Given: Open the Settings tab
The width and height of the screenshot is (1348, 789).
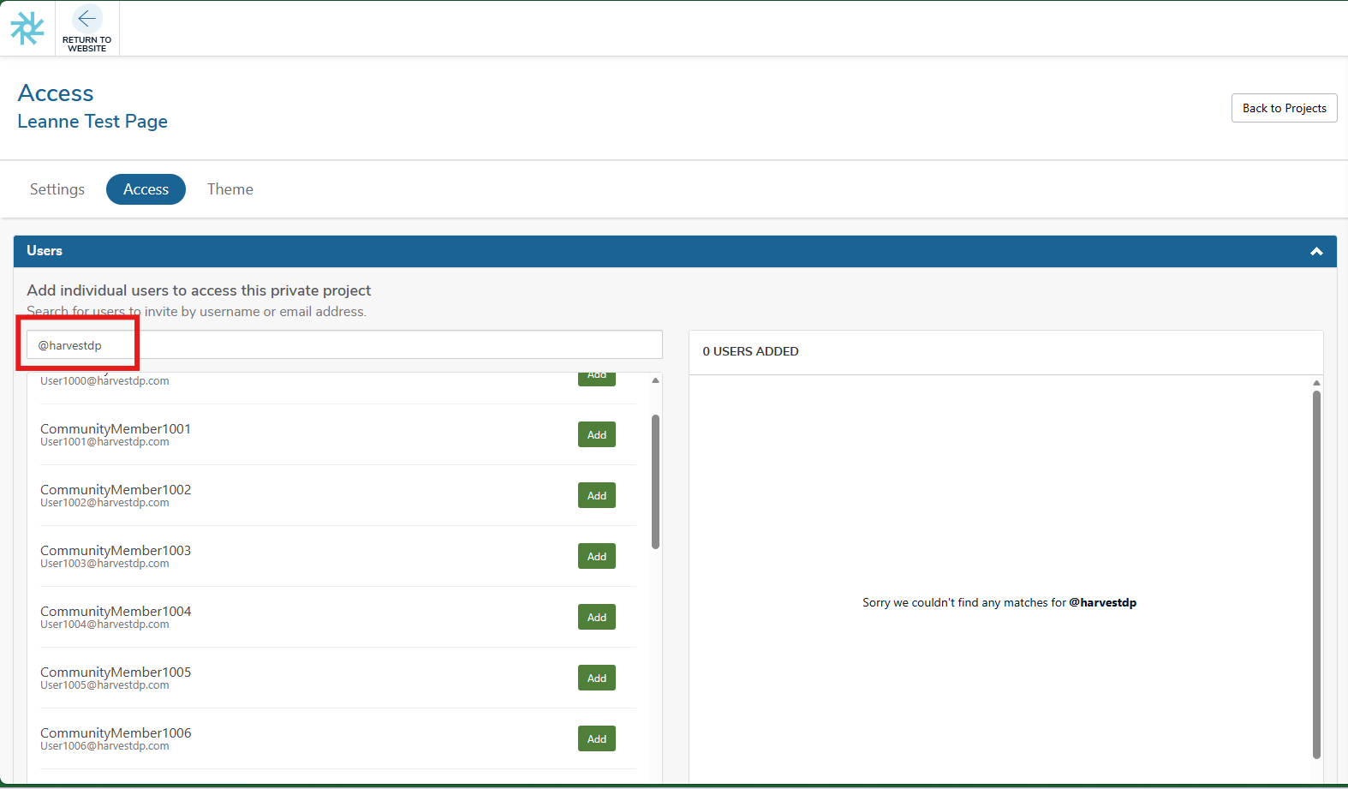Looking at the screenshot, I should click(57, 189).
